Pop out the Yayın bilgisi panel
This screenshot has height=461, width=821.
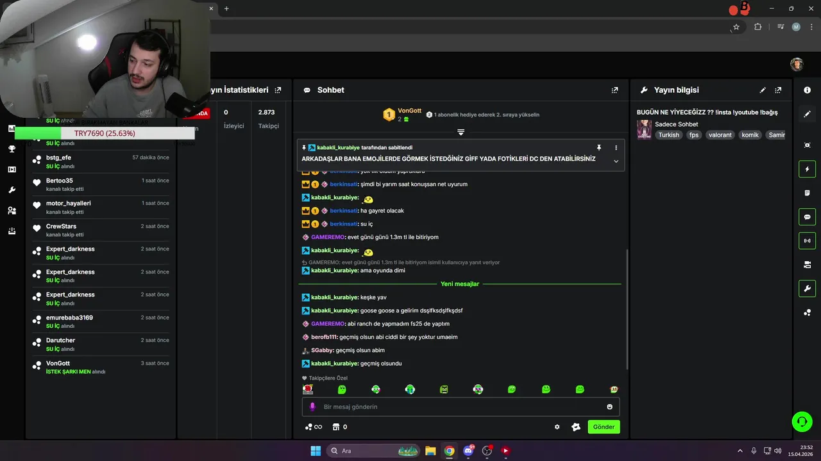pos(778,90)
